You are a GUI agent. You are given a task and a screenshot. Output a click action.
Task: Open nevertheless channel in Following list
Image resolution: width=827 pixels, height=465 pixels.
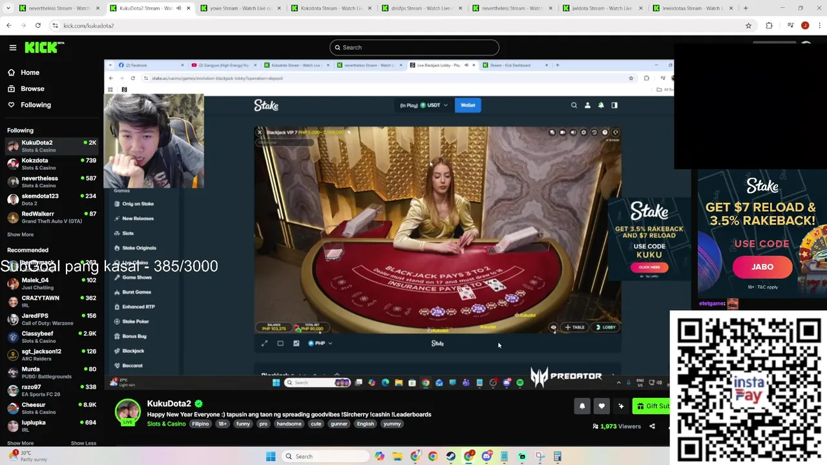tap(52, 181)
